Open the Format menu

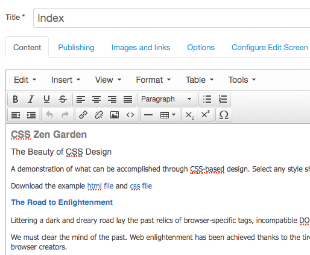(153, 80)
